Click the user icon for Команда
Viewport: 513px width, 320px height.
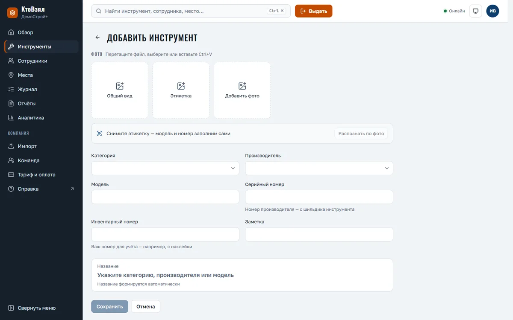click(x=11, y=160)
